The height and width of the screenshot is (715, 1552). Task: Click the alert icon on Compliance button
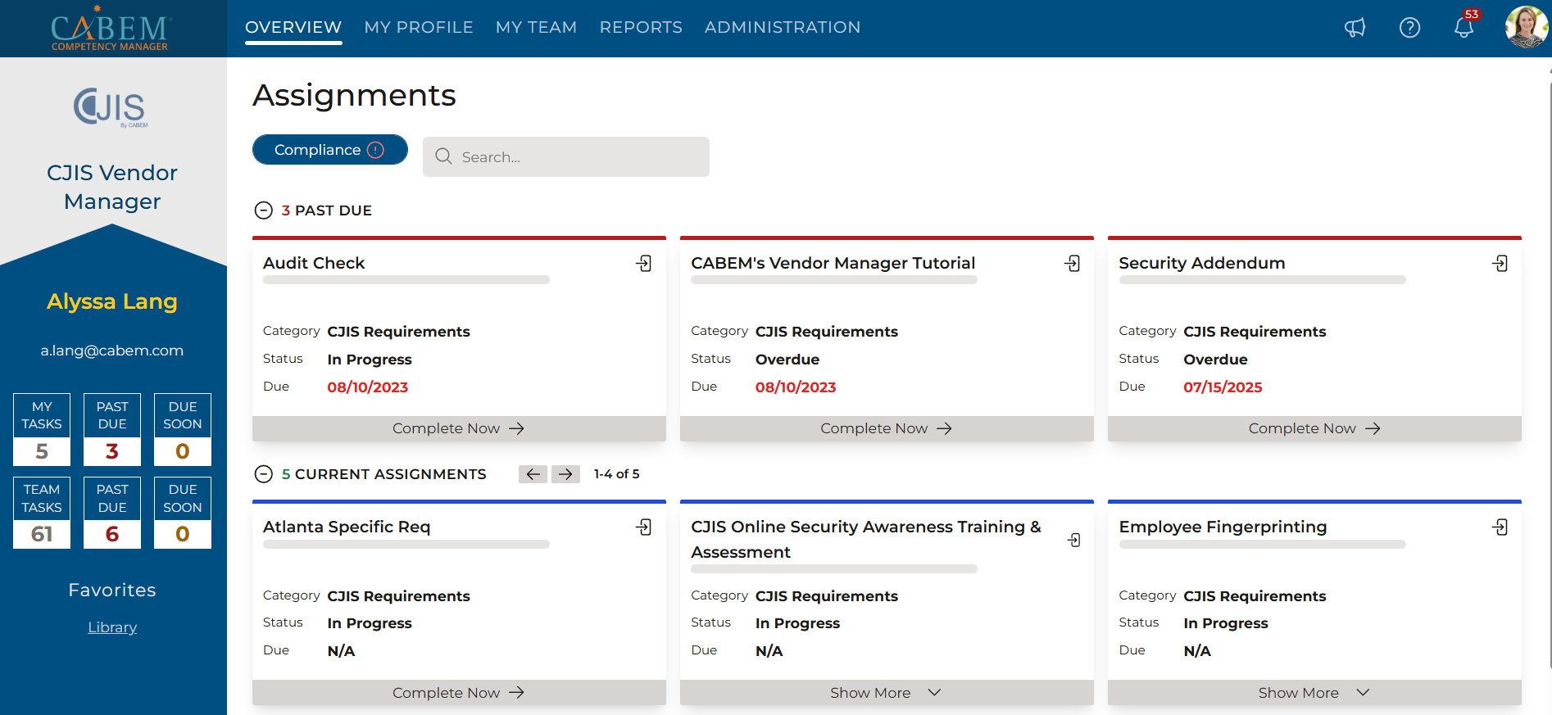point(376,150)
